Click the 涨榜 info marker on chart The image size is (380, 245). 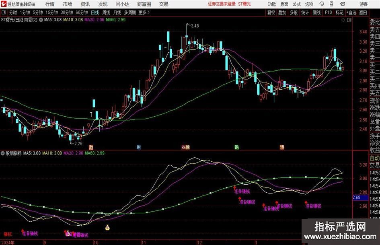[x=186, y=147]
